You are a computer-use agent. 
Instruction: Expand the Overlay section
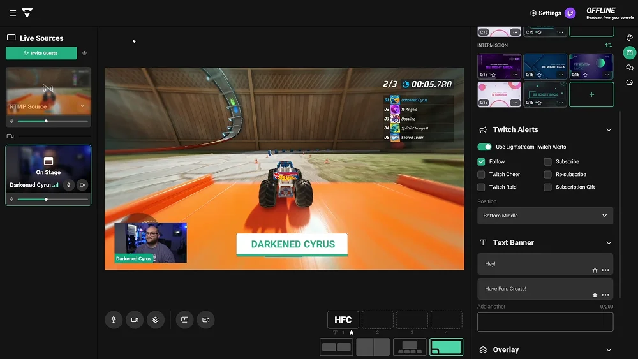coord(608,350)
